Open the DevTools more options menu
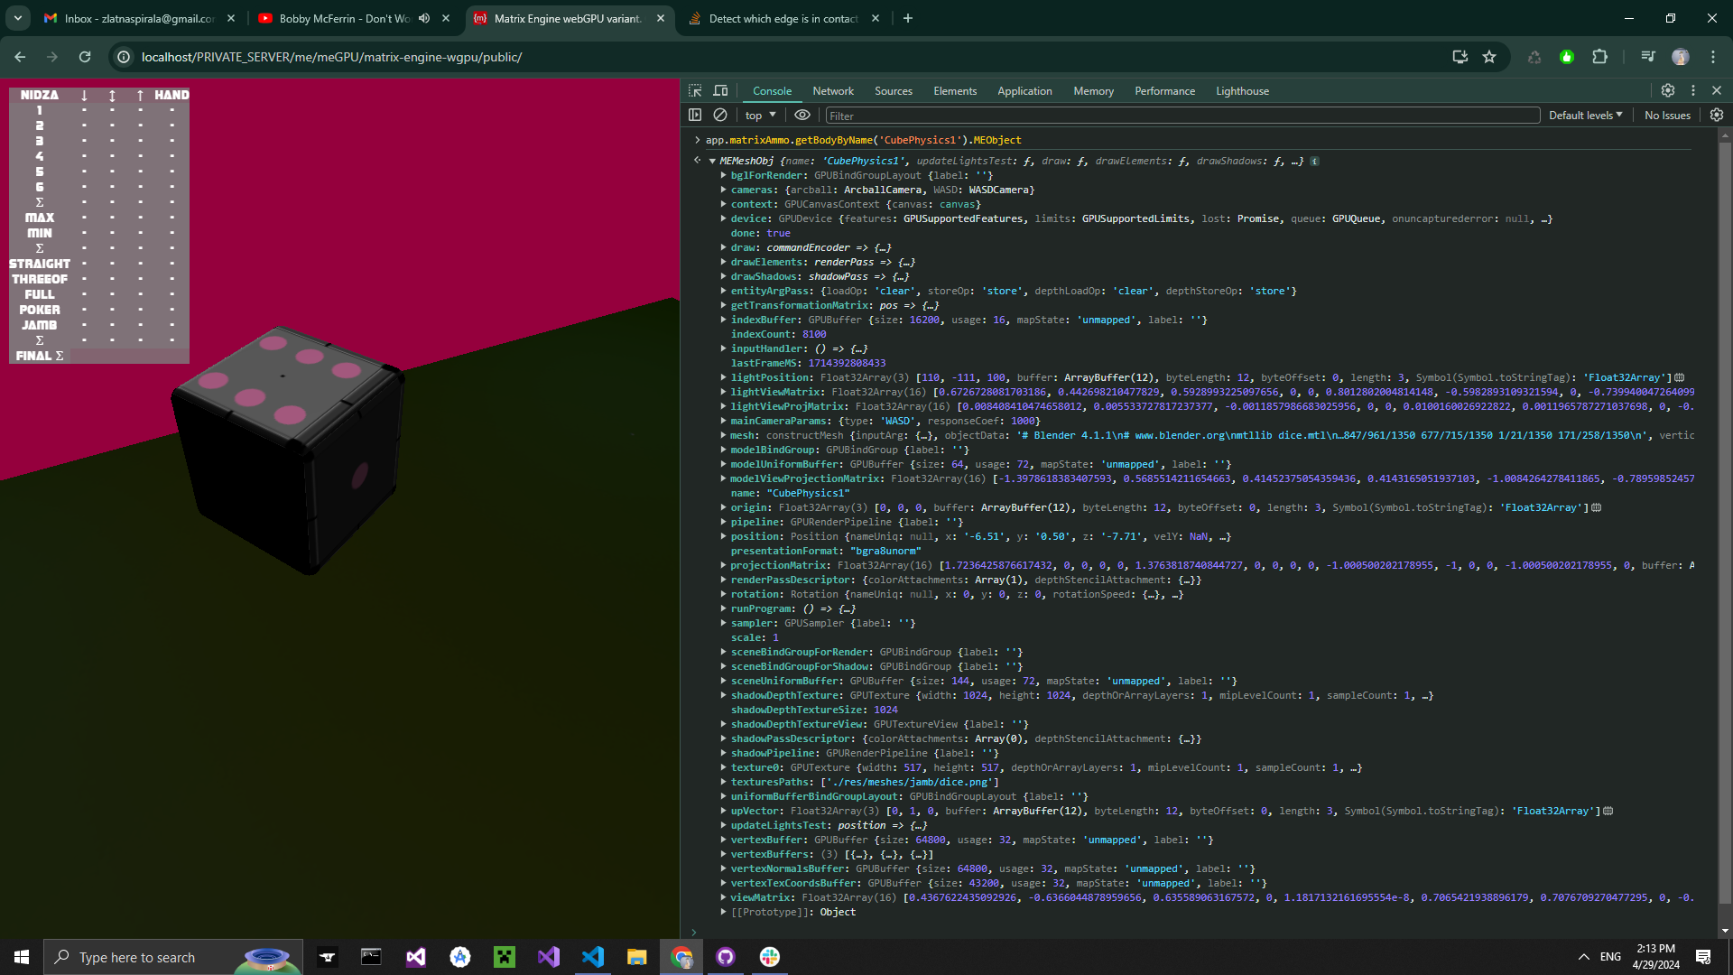 pos(1693,91)
